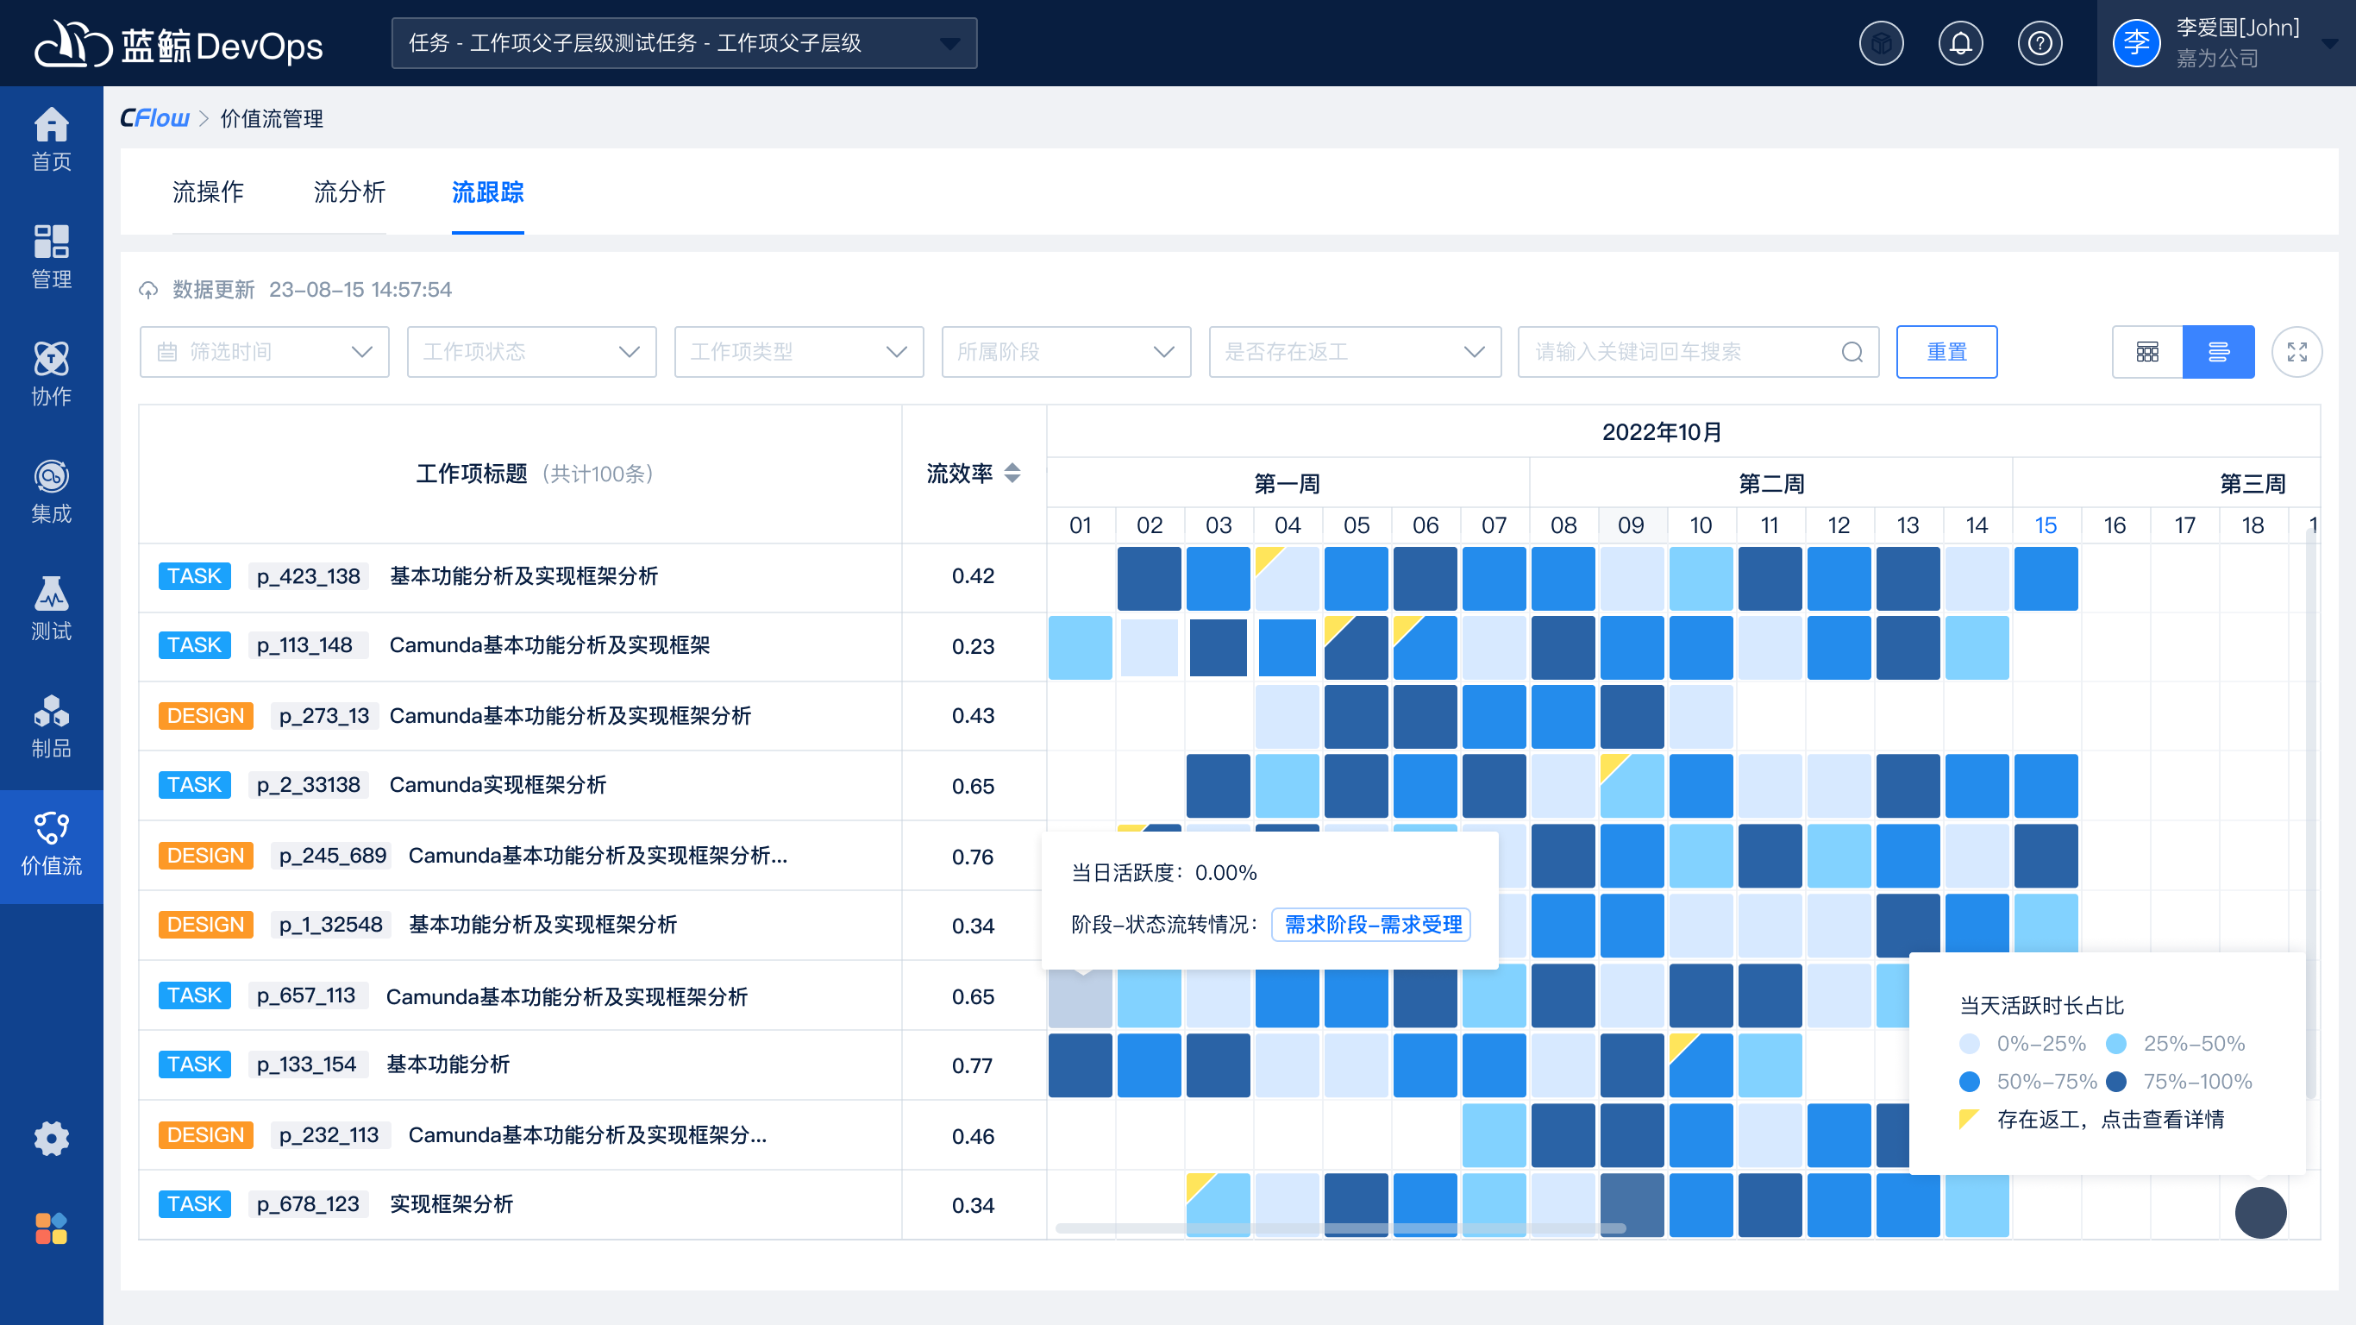
Task: Switch to list view toggle
Action: pos(2218,351)
